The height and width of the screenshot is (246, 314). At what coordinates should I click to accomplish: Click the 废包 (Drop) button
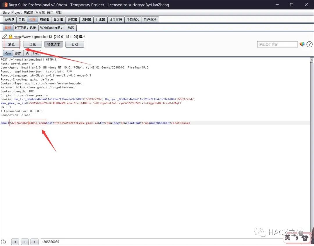click(x=33, y=44)
